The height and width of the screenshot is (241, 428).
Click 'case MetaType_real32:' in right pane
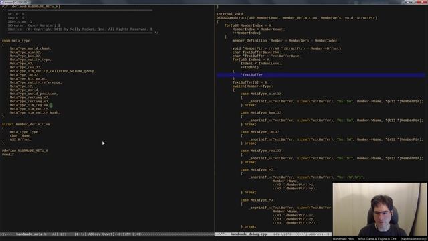(x=261, y=151)
